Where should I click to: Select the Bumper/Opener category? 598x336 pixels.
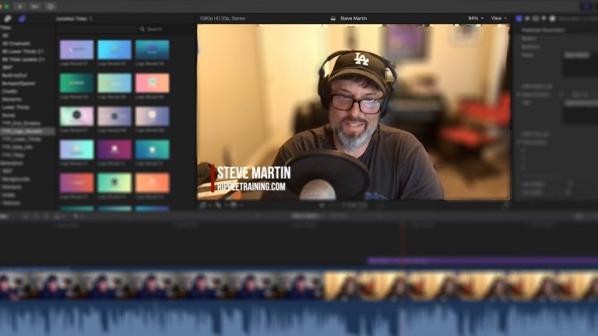(x=19, y=83)
